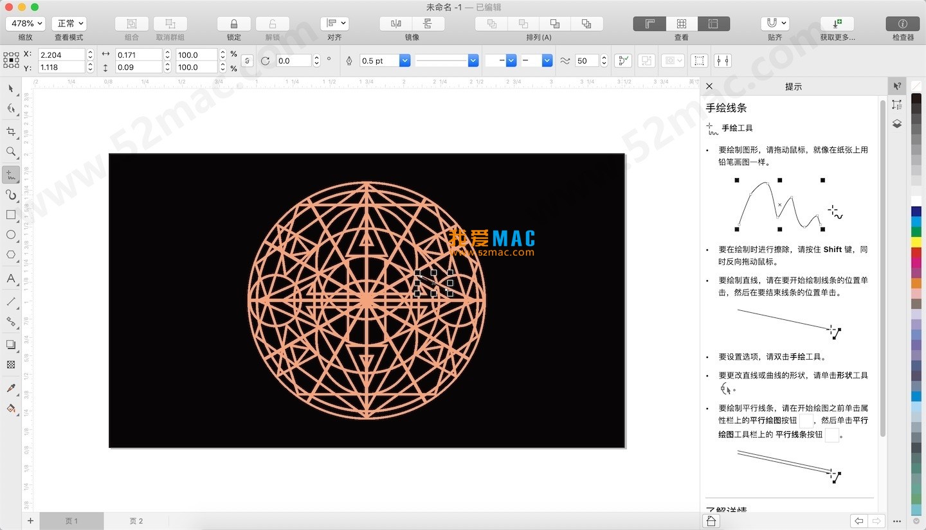Click the Unlock (解锁) toolbar button
The width and height of the screenshot is (926, 530).
(273, 24)
